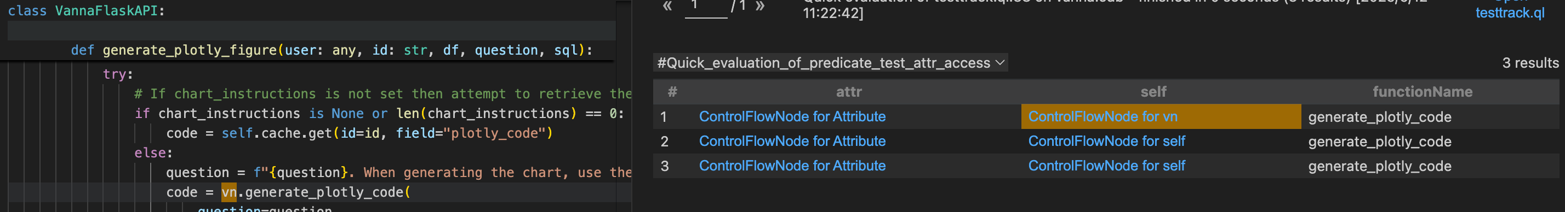This screenshot has height=212, width=1565.
Task: Open row 2 ControlFlowNode for Attribute link
Action: (x=792, y=141)
